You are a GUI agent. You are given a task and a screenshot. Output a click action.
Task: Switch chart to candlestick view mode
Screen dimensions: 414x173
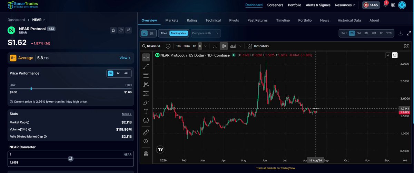(x=152, y=33)
